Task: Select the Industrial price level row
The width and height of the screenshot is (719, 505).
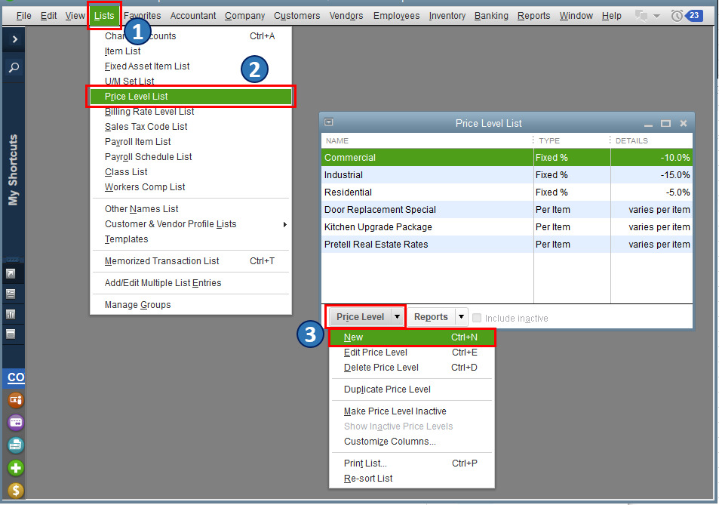Action: click(507, 175)
